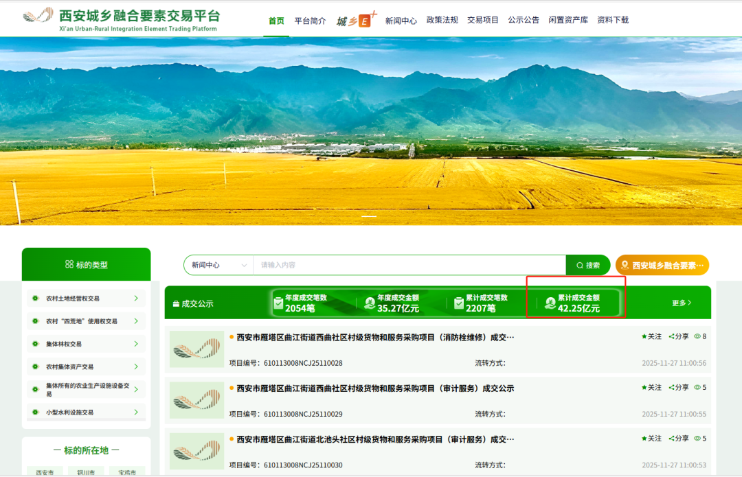Click the 请输入内容 search input field

pyautogui.click(x=409, y=265)
